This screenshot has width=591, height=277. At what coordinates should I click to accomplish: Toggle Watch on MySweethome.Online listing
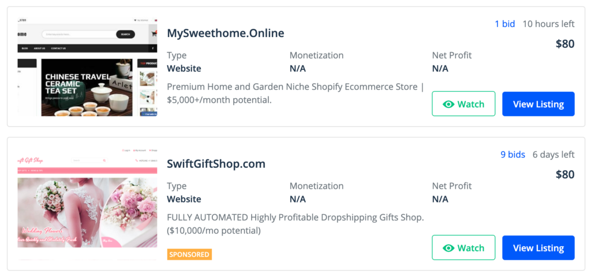(463, 104)
